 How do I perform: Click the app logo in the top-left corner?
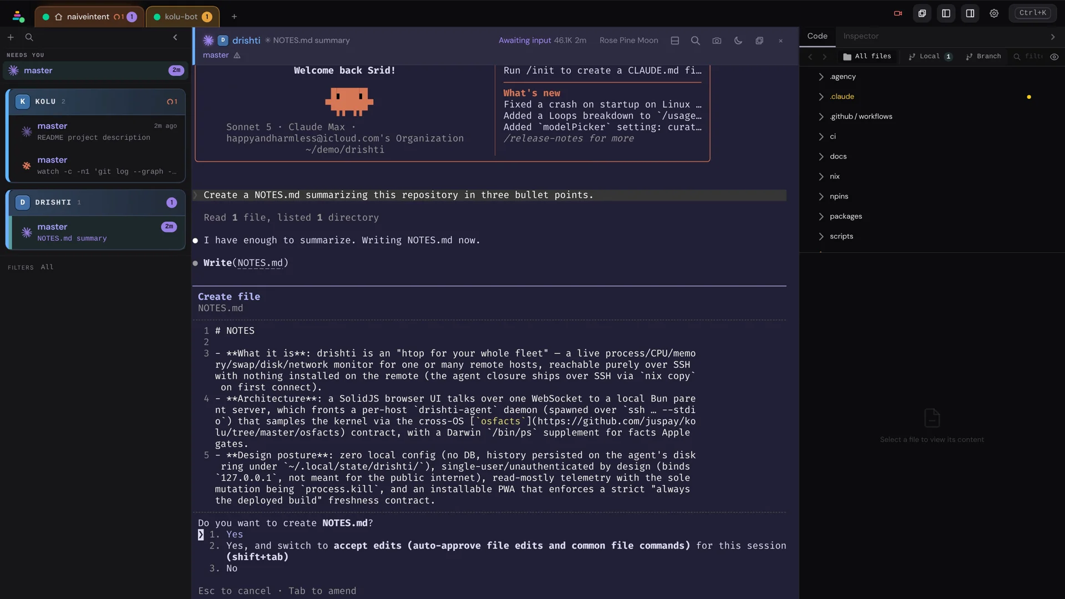coord(18,17)
